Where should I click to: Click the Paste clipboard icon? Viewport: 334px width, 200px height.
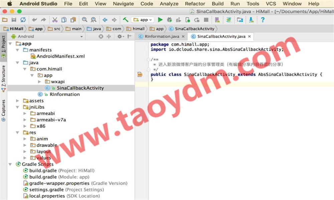point(73,20)
